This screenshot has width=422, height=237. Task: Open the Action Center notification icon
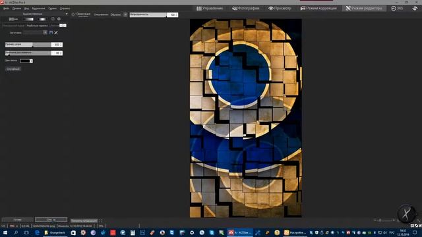(415, 232)
